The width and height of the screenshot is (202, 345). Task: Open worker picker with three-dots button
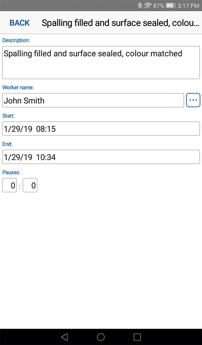point(193,100)
